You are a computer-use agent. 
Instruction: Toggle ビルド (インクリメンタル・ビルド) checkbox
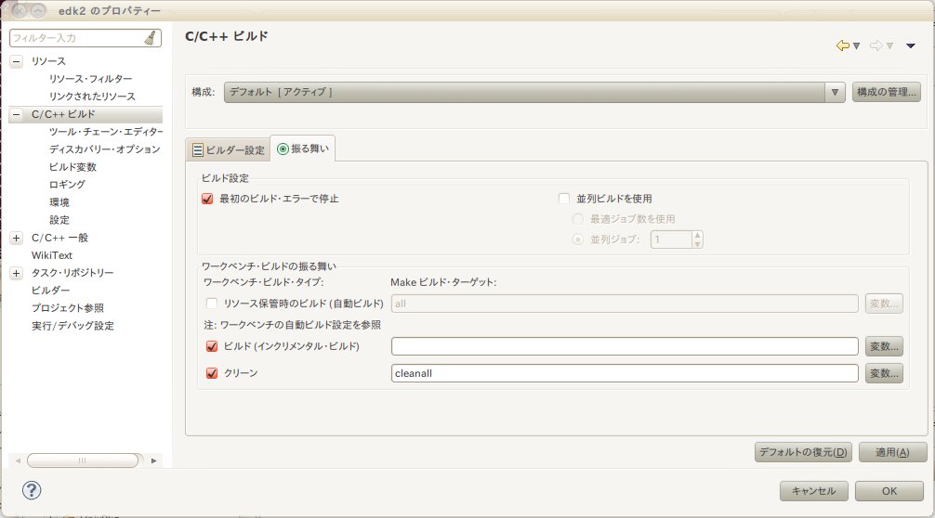tap(212, 346)
